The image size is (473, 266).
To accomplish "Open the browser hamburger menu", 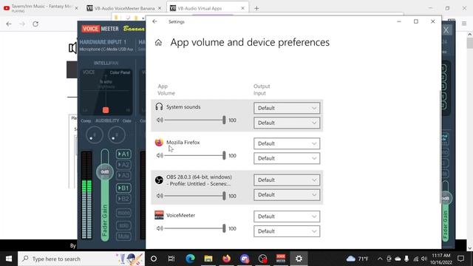I will click(x=464, y=24).
